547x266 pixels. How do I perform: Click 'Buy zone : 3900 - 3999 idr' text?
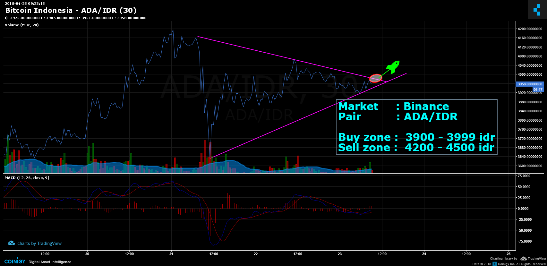click(417, 137)
